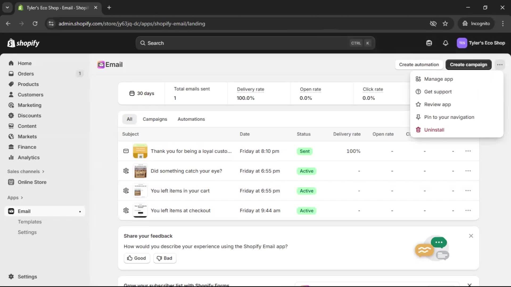
Task: Select Pin to your navigation
Action: pyautogui.click(x=457, y=117)
